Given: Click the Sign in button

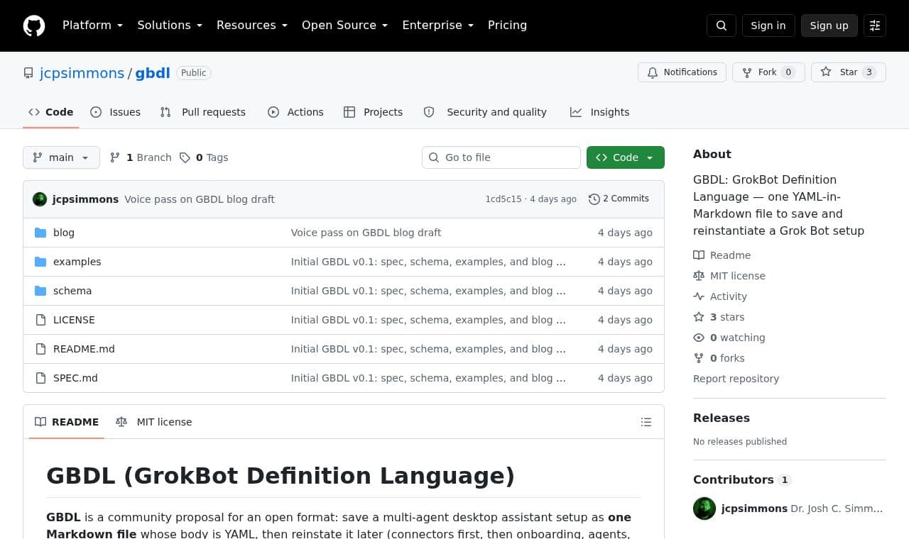Looking at the screenshot, I should pos(768,26).
